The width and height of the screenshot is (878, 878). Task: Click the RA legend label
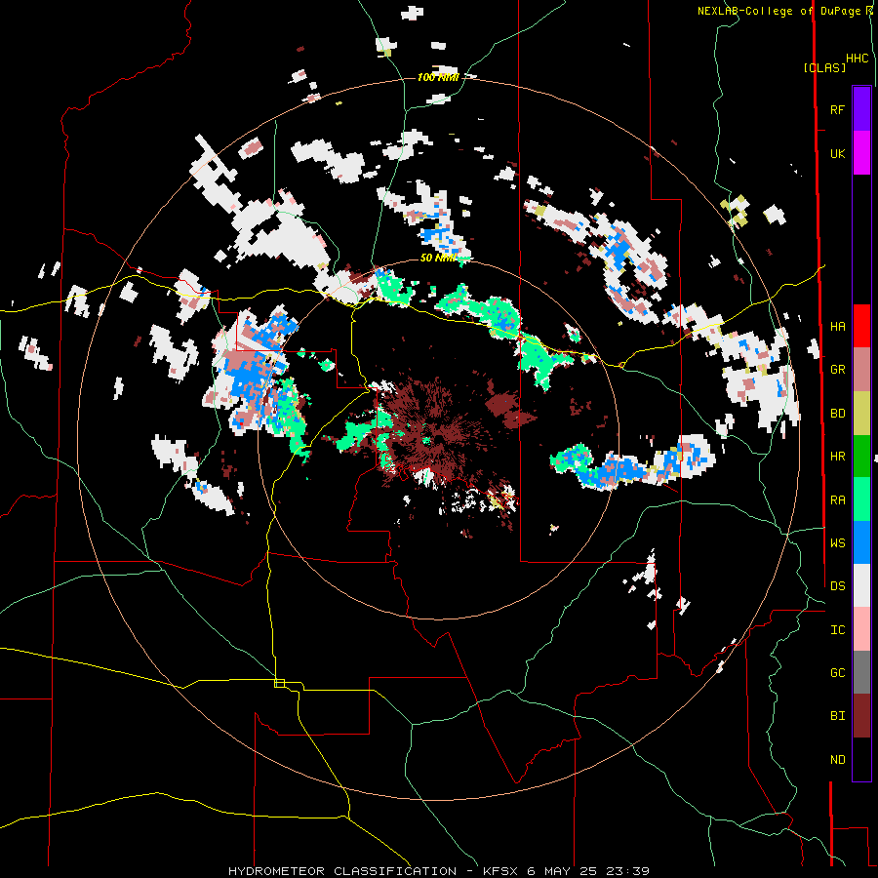click(x=837, y=499)
